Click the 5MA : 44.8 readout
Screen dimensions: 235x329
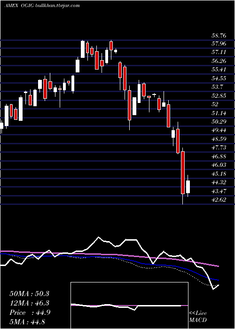pos(27,322)
